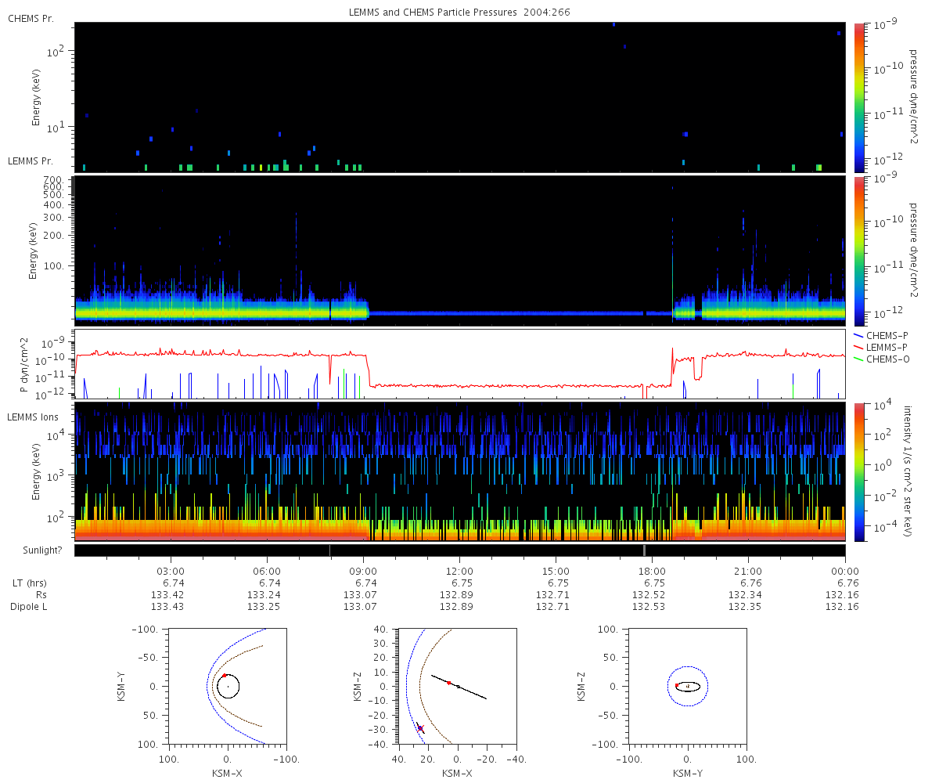The image size is (939, 783).
Task: Select the Rs value 133.42
Action: point(167,595)
